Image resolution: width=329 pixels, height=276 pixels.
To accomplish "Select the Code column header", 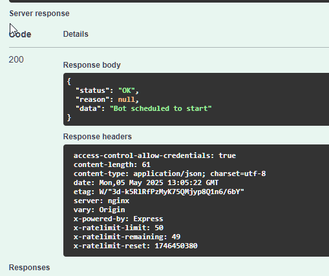I will point(20,34).
